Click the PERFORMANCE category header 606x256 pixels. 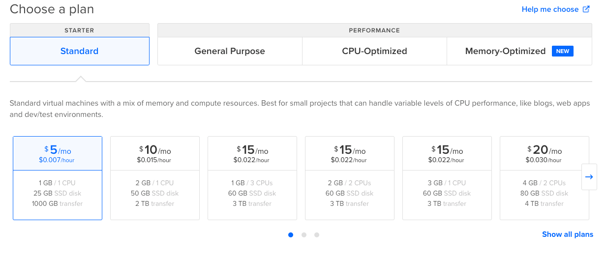point(374,30)
